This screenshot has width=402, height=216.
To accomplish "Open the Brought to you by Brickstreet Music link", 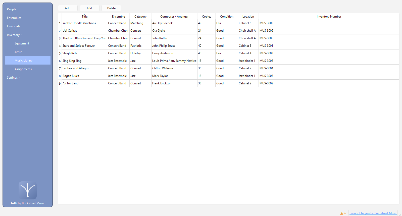I will (373, 213).
